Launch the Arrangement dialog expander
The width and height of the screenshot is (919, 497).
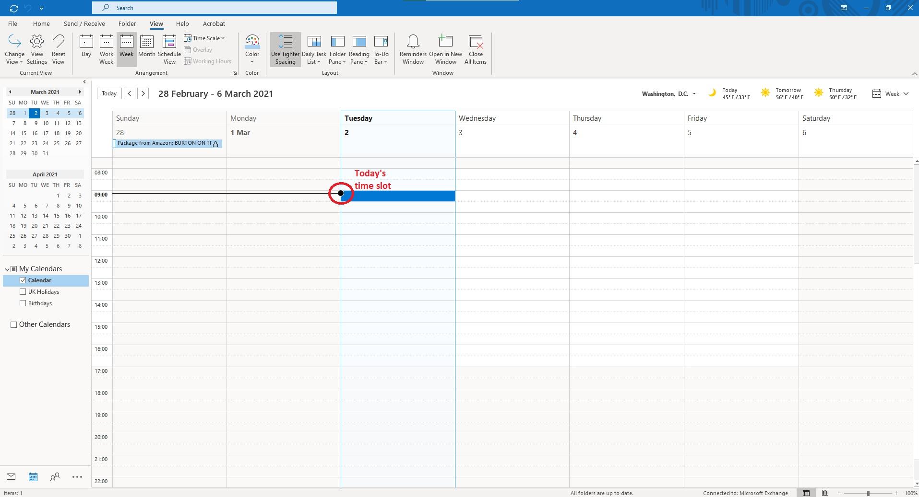coord(234,73)
